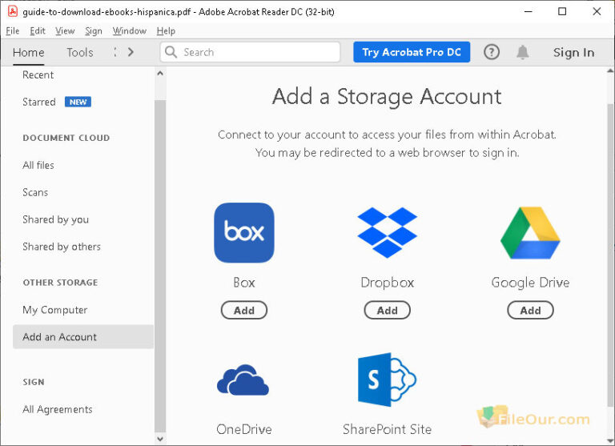Screen dimensions: 615x446
Task: Click Try Acrobat Pro DC button
Action: point(412,52)
